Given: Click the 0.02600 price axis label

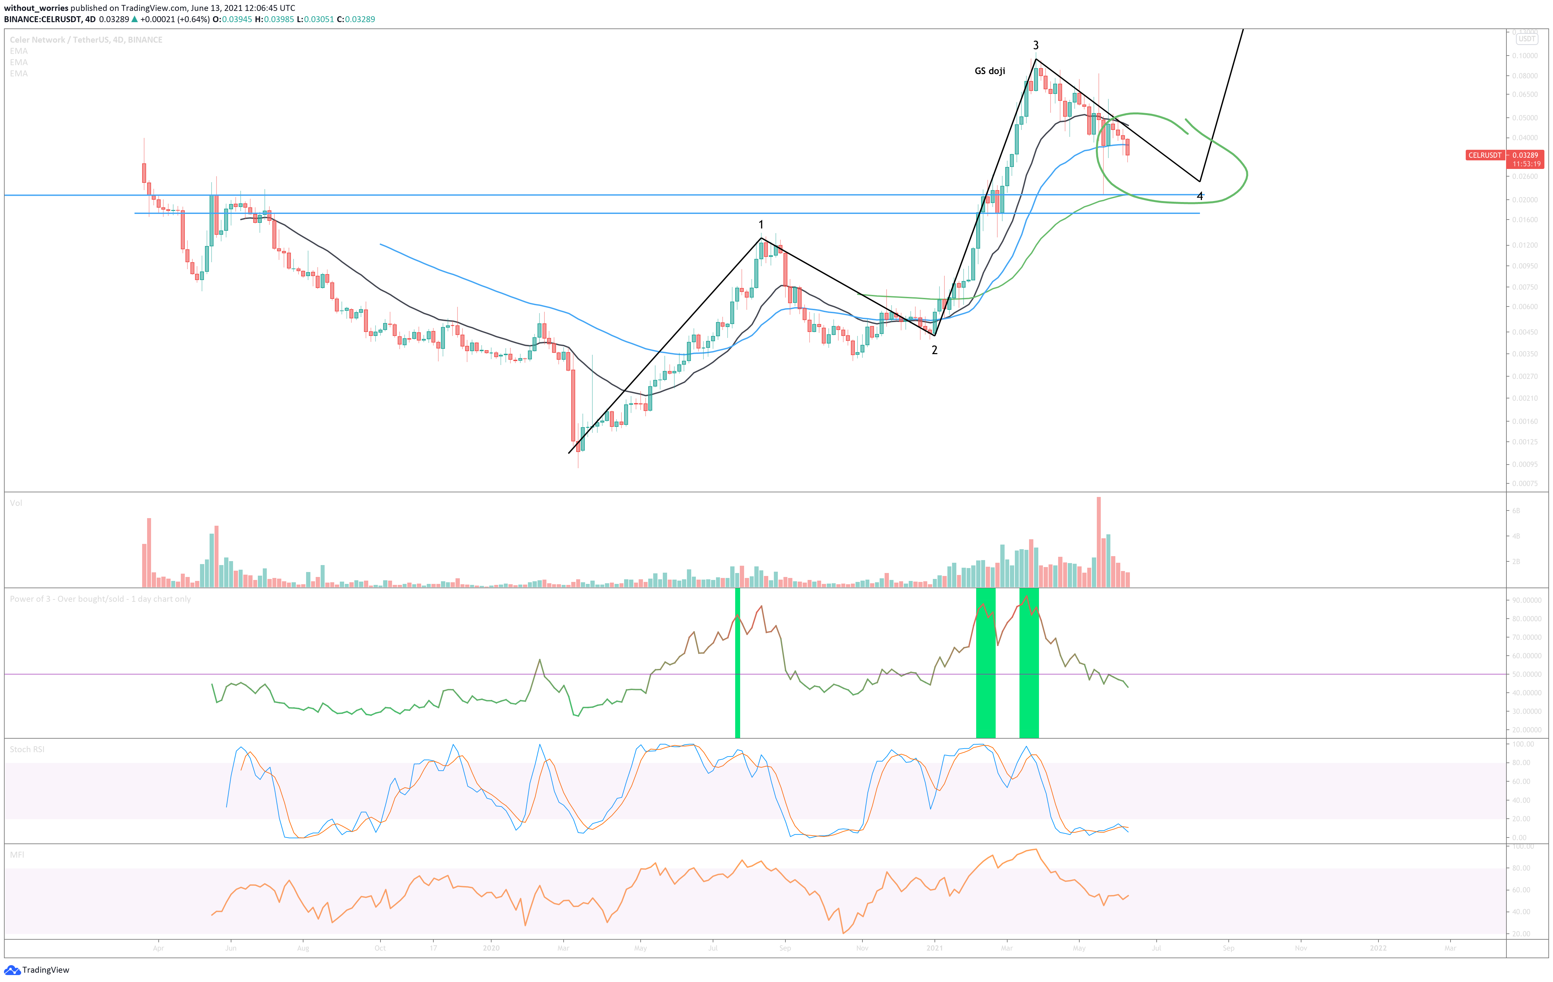Looking at the screenshot, I should point(1525,176).
